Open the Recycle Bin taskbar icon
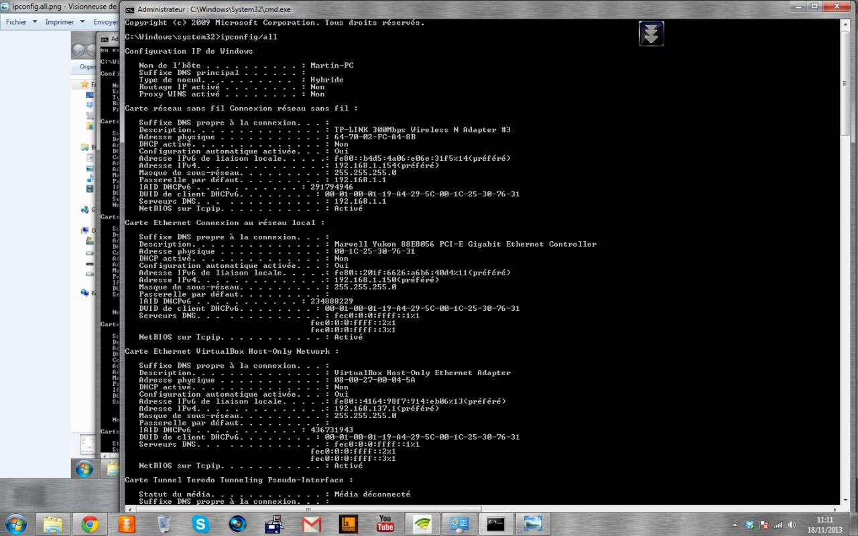This screenshot has height=536, width=858. tap(164, 524)
